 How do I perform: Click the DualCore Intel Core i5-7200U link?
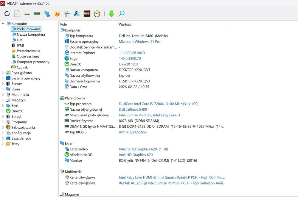(159, 104)
